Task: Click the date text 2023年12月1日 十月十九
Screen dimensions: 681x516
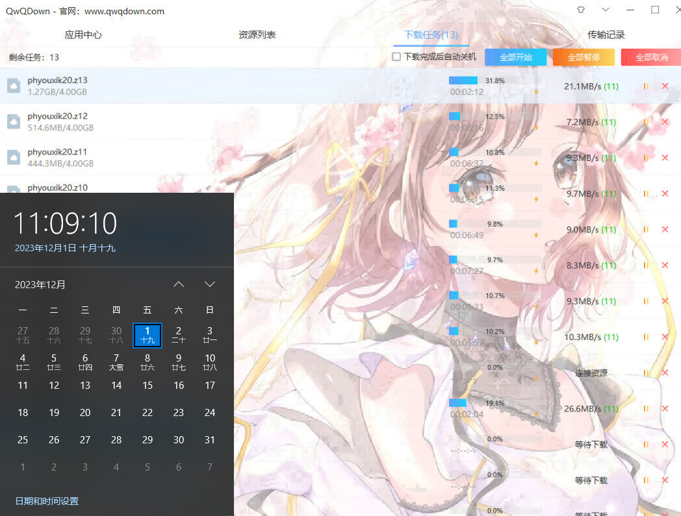Action: pos(65,248)
